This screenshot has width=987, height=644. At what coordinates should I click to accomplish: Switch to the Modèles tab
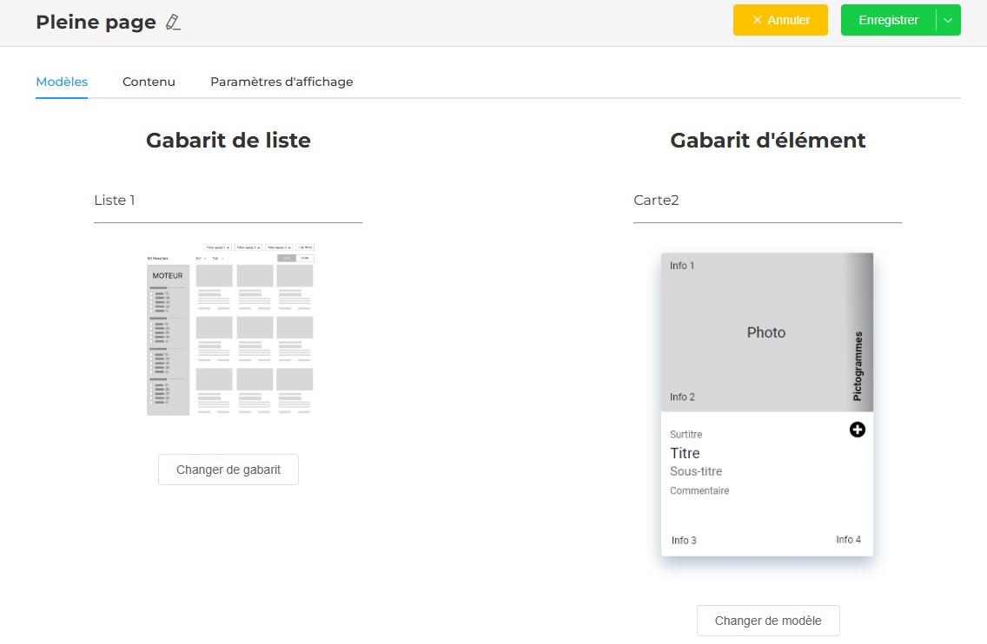pyautogui.click(x=62, y=82)
